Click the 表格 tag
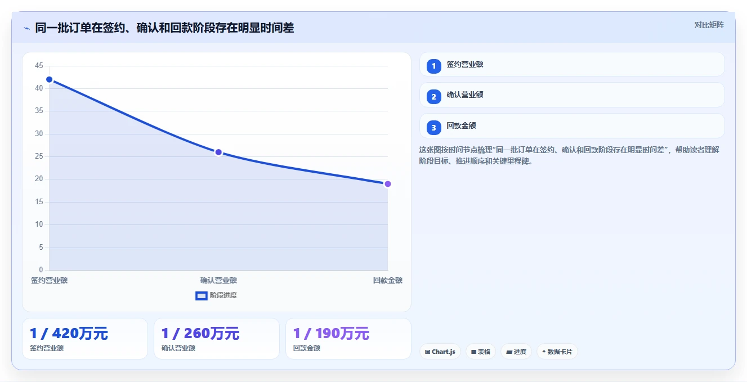The width and height of the screenshot is (747, 382). coord(481,352)
